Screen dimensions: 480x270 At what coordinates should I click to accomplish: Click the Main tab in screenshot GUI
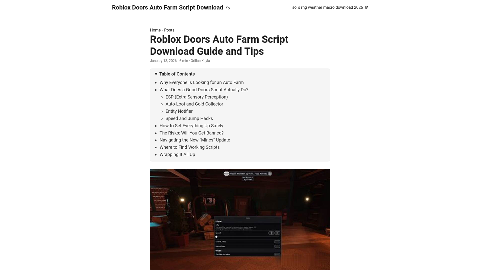point(226,173)
